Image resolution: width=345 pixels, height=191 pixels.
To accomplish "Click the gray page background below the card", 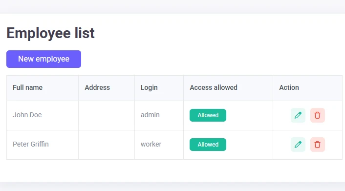I will click(x=172, y=187).
